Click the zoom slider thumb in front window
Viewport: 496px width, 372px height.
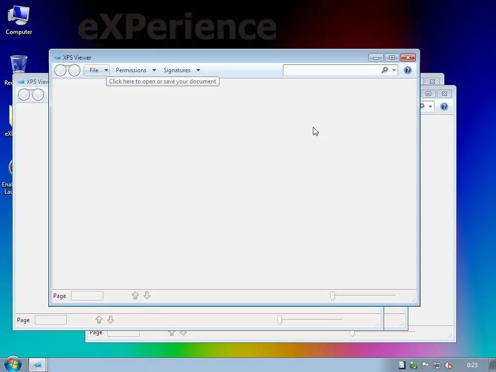click(332, 295)
